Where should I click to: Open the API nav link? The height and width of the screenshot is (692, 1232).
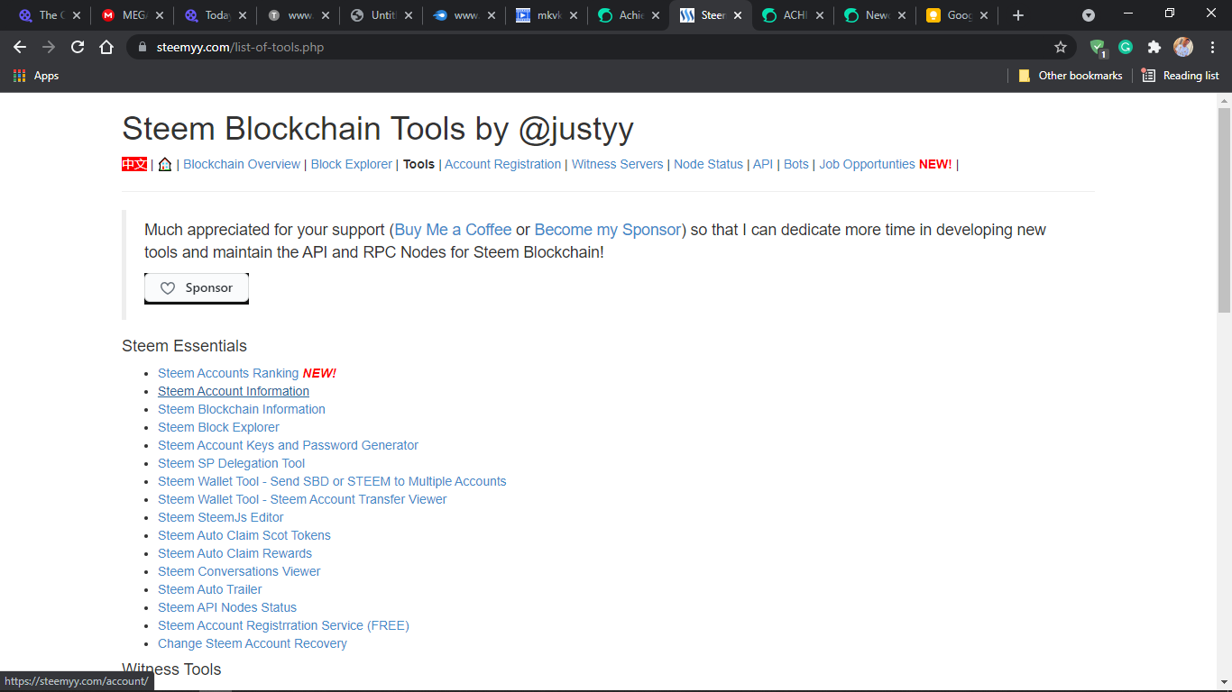(x=763, y=164)
